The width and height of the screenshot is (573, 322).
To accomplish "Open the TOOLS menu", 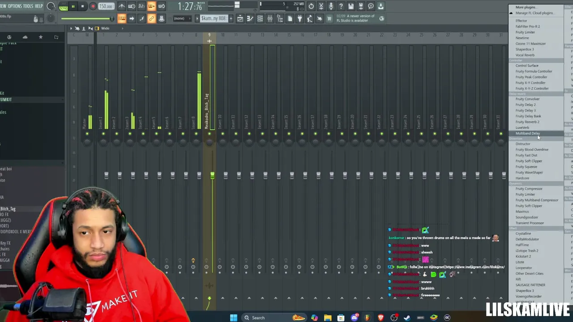I will click(28, 6).
